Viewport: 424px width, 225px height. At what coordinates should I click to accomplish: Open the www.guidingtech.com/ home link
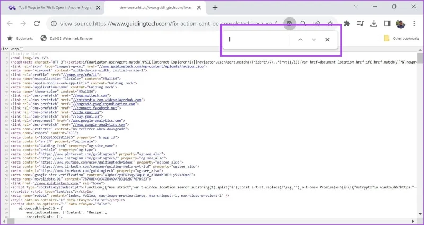click(56, 183)
